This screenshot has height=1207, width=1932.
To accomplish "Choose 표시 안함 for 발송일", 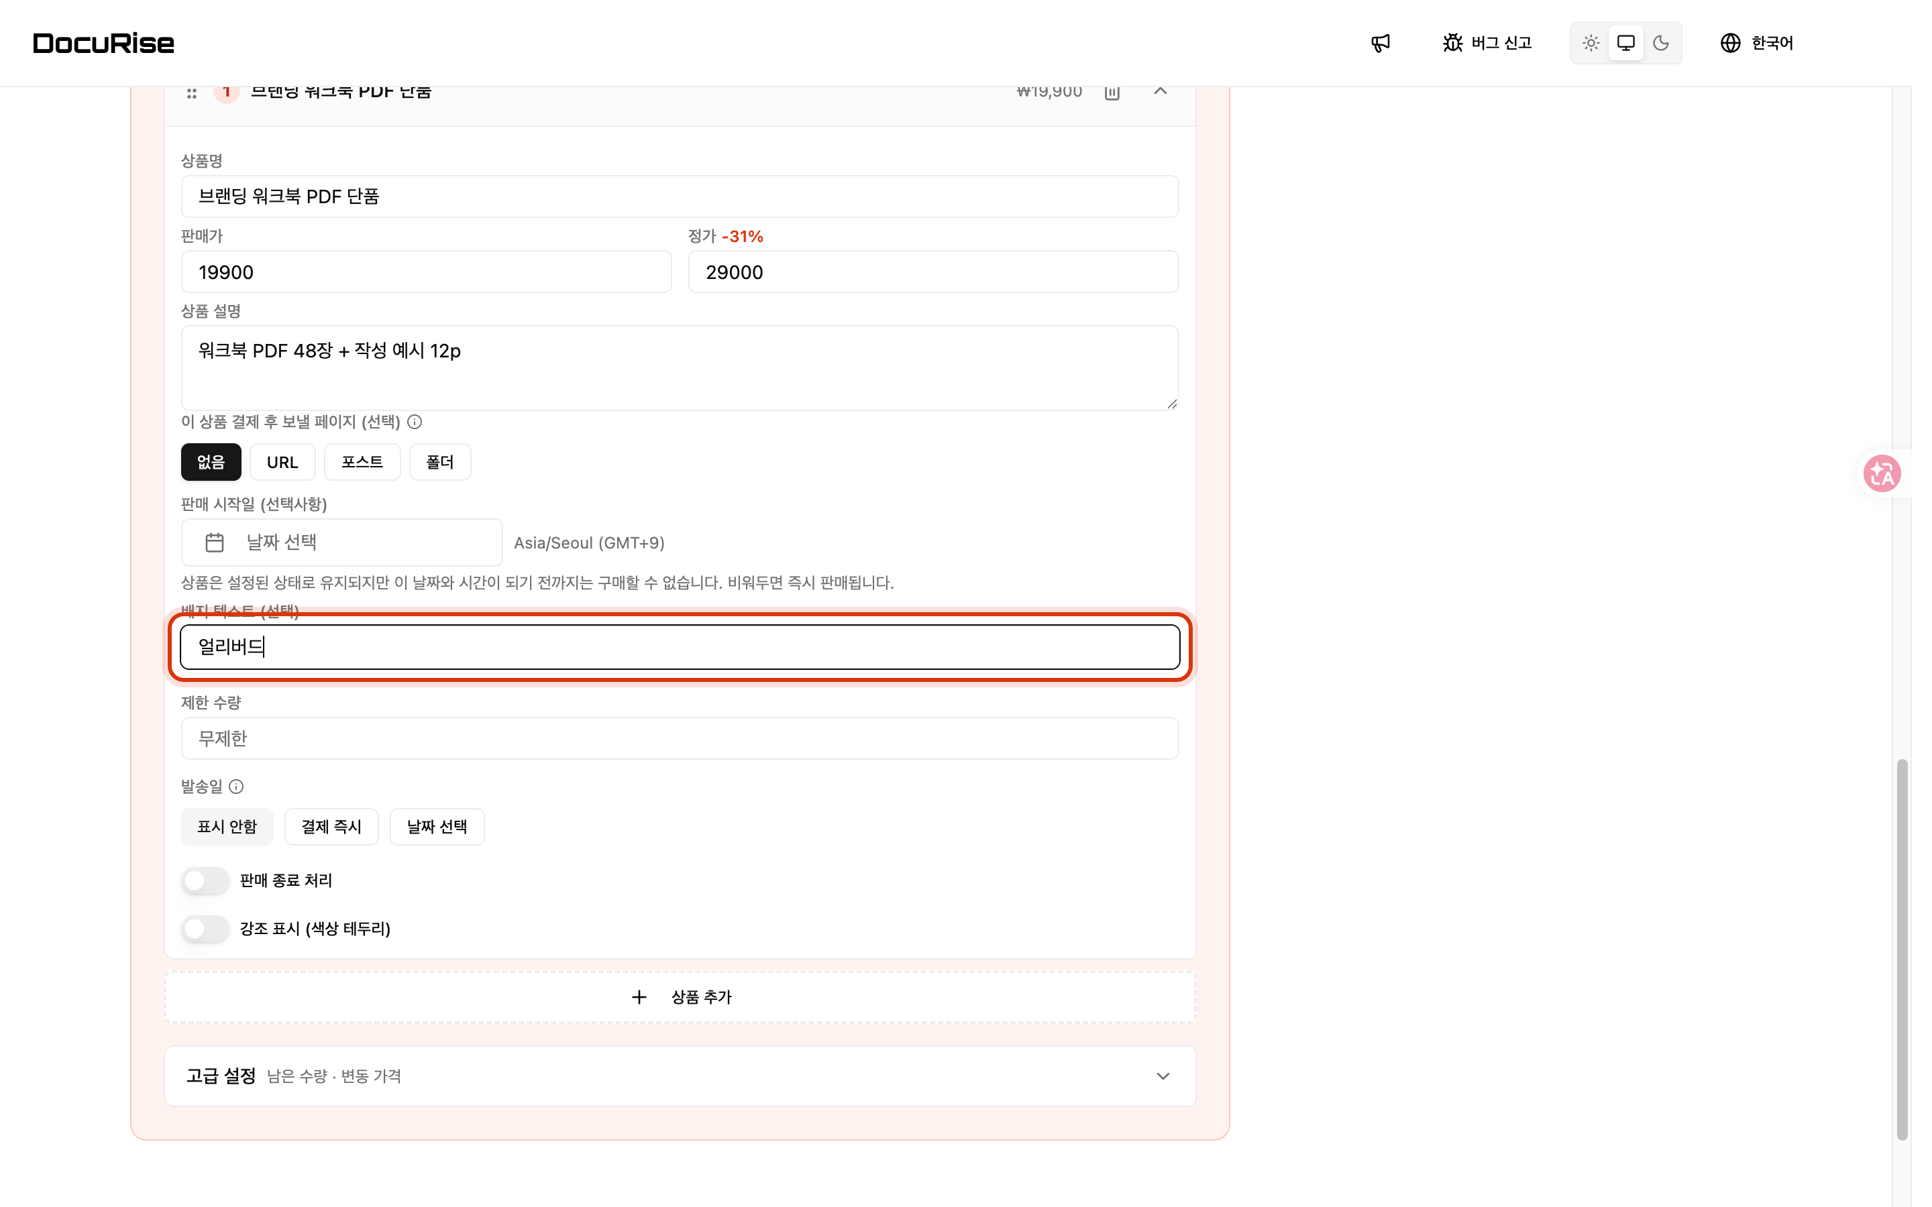I will (227, 826).
